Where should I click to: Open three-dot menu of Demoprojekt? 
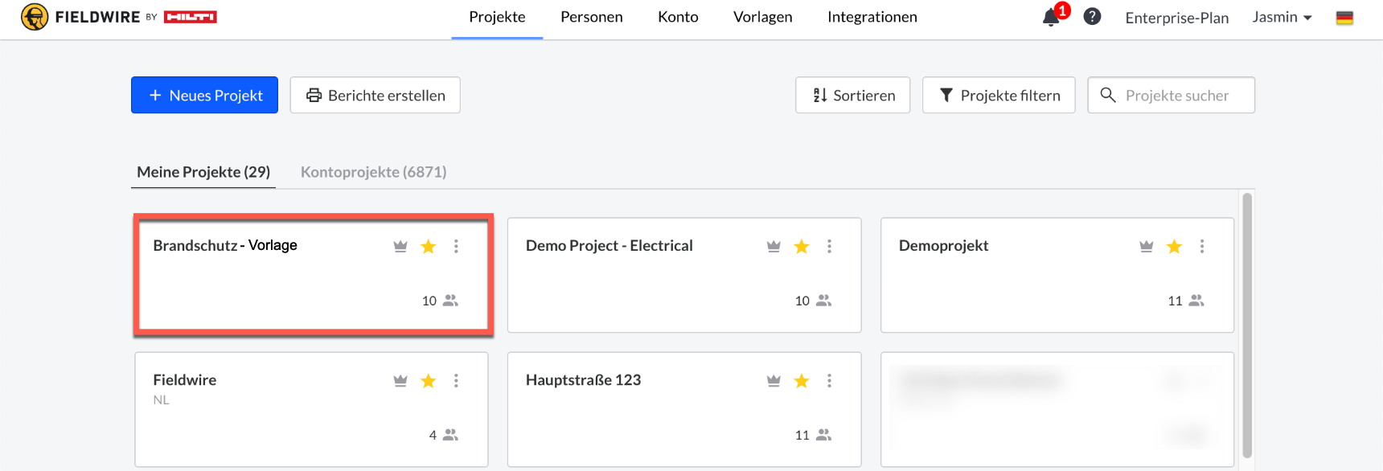1202,246
